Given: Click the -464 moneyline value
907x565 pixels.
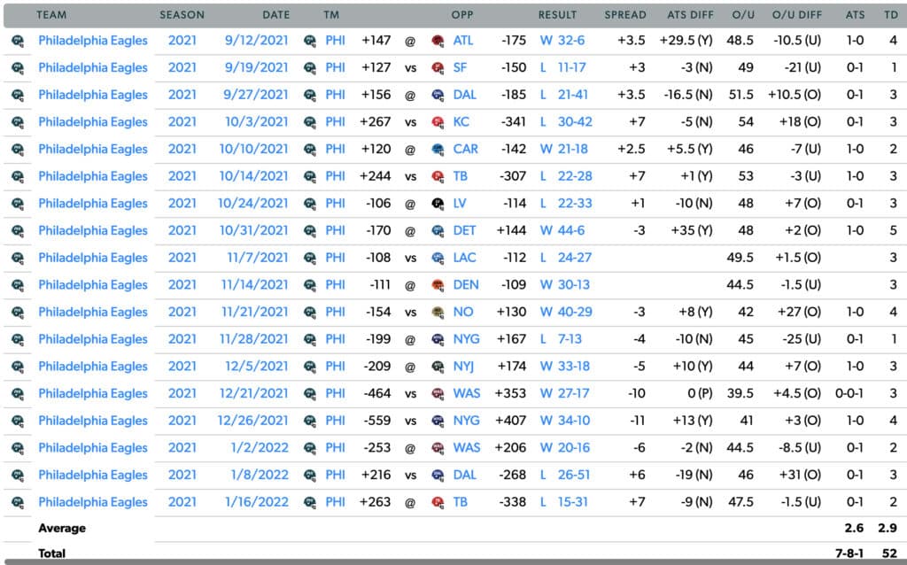Looking at the screenshot, I should [x=377, y=394].
